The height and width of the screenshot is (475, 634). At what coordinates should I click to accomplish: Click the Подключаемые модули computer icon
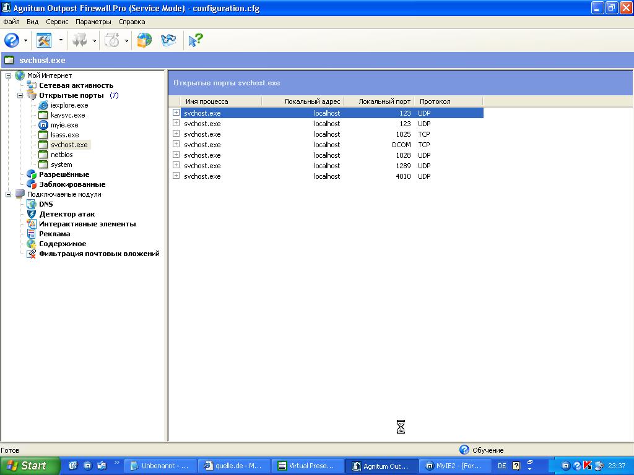20,194
